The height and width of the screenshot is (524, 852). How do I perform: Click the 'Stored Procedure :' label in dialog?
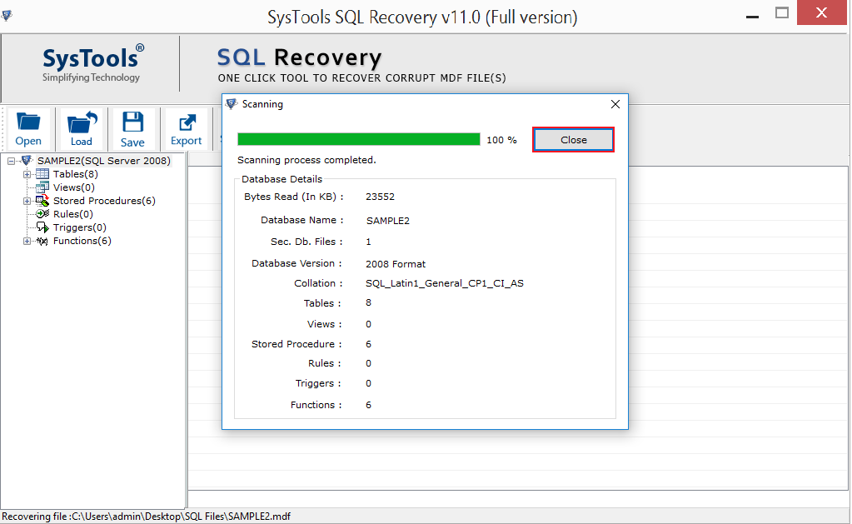tap(296, 344)
